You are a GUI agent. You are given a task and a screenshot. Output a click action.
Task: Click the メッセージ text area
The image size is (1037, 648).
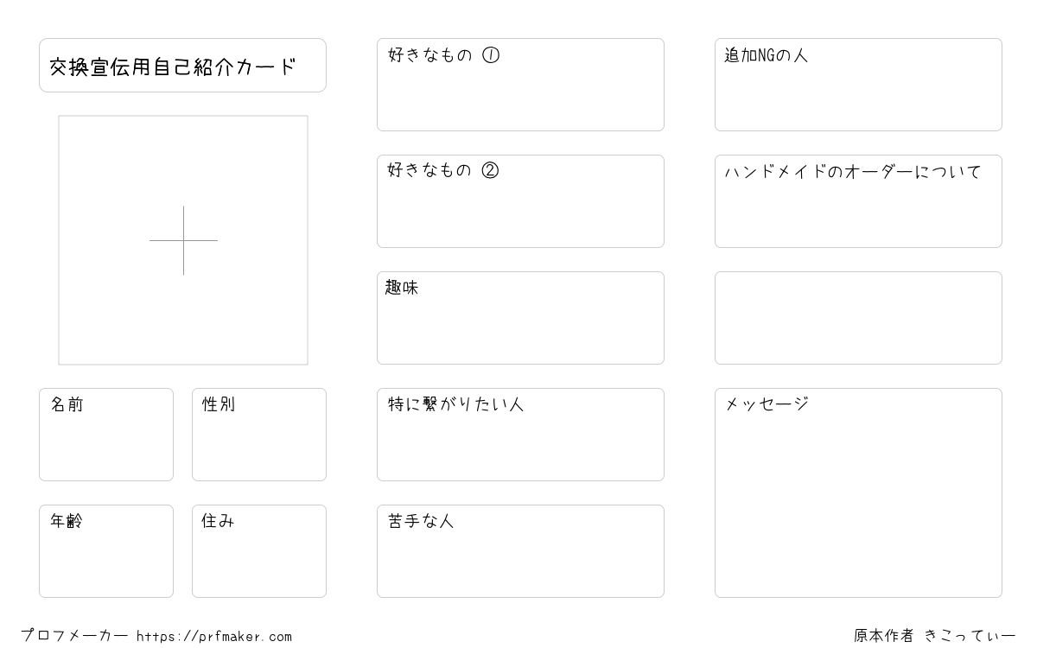coord(858,492)
